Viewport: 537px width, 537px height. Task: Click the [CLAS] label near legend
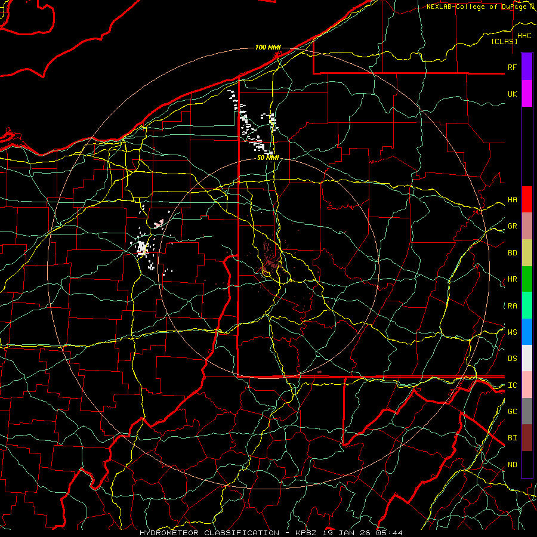tap(504, 41)
